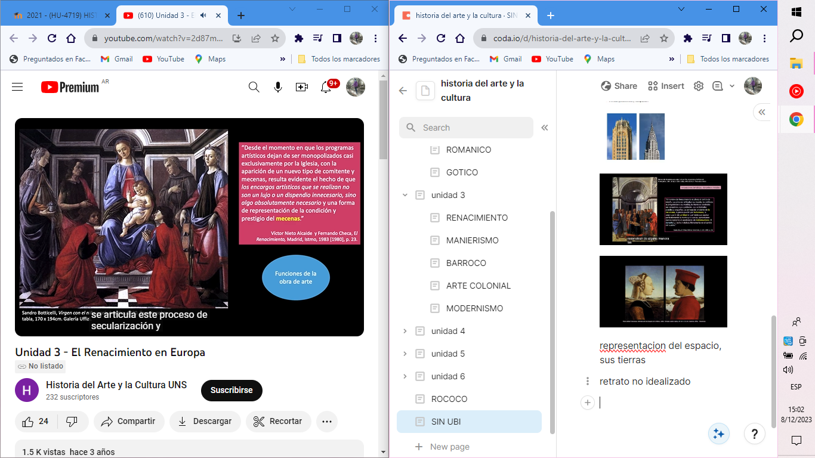The width and height of the screenshot is (815, 458).
Task: Open Historia del Arte y la Cultura UNS channel
Action: tap(116, 385)
